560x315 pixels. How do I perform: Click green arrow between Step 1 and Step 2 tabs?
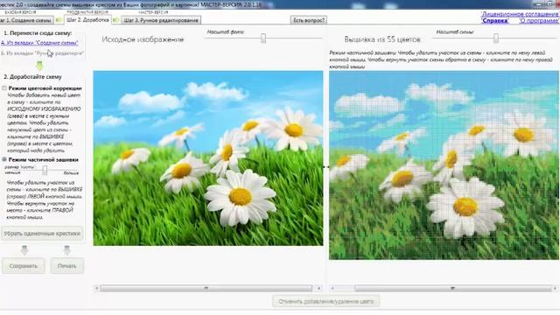(x=59, y=20)
